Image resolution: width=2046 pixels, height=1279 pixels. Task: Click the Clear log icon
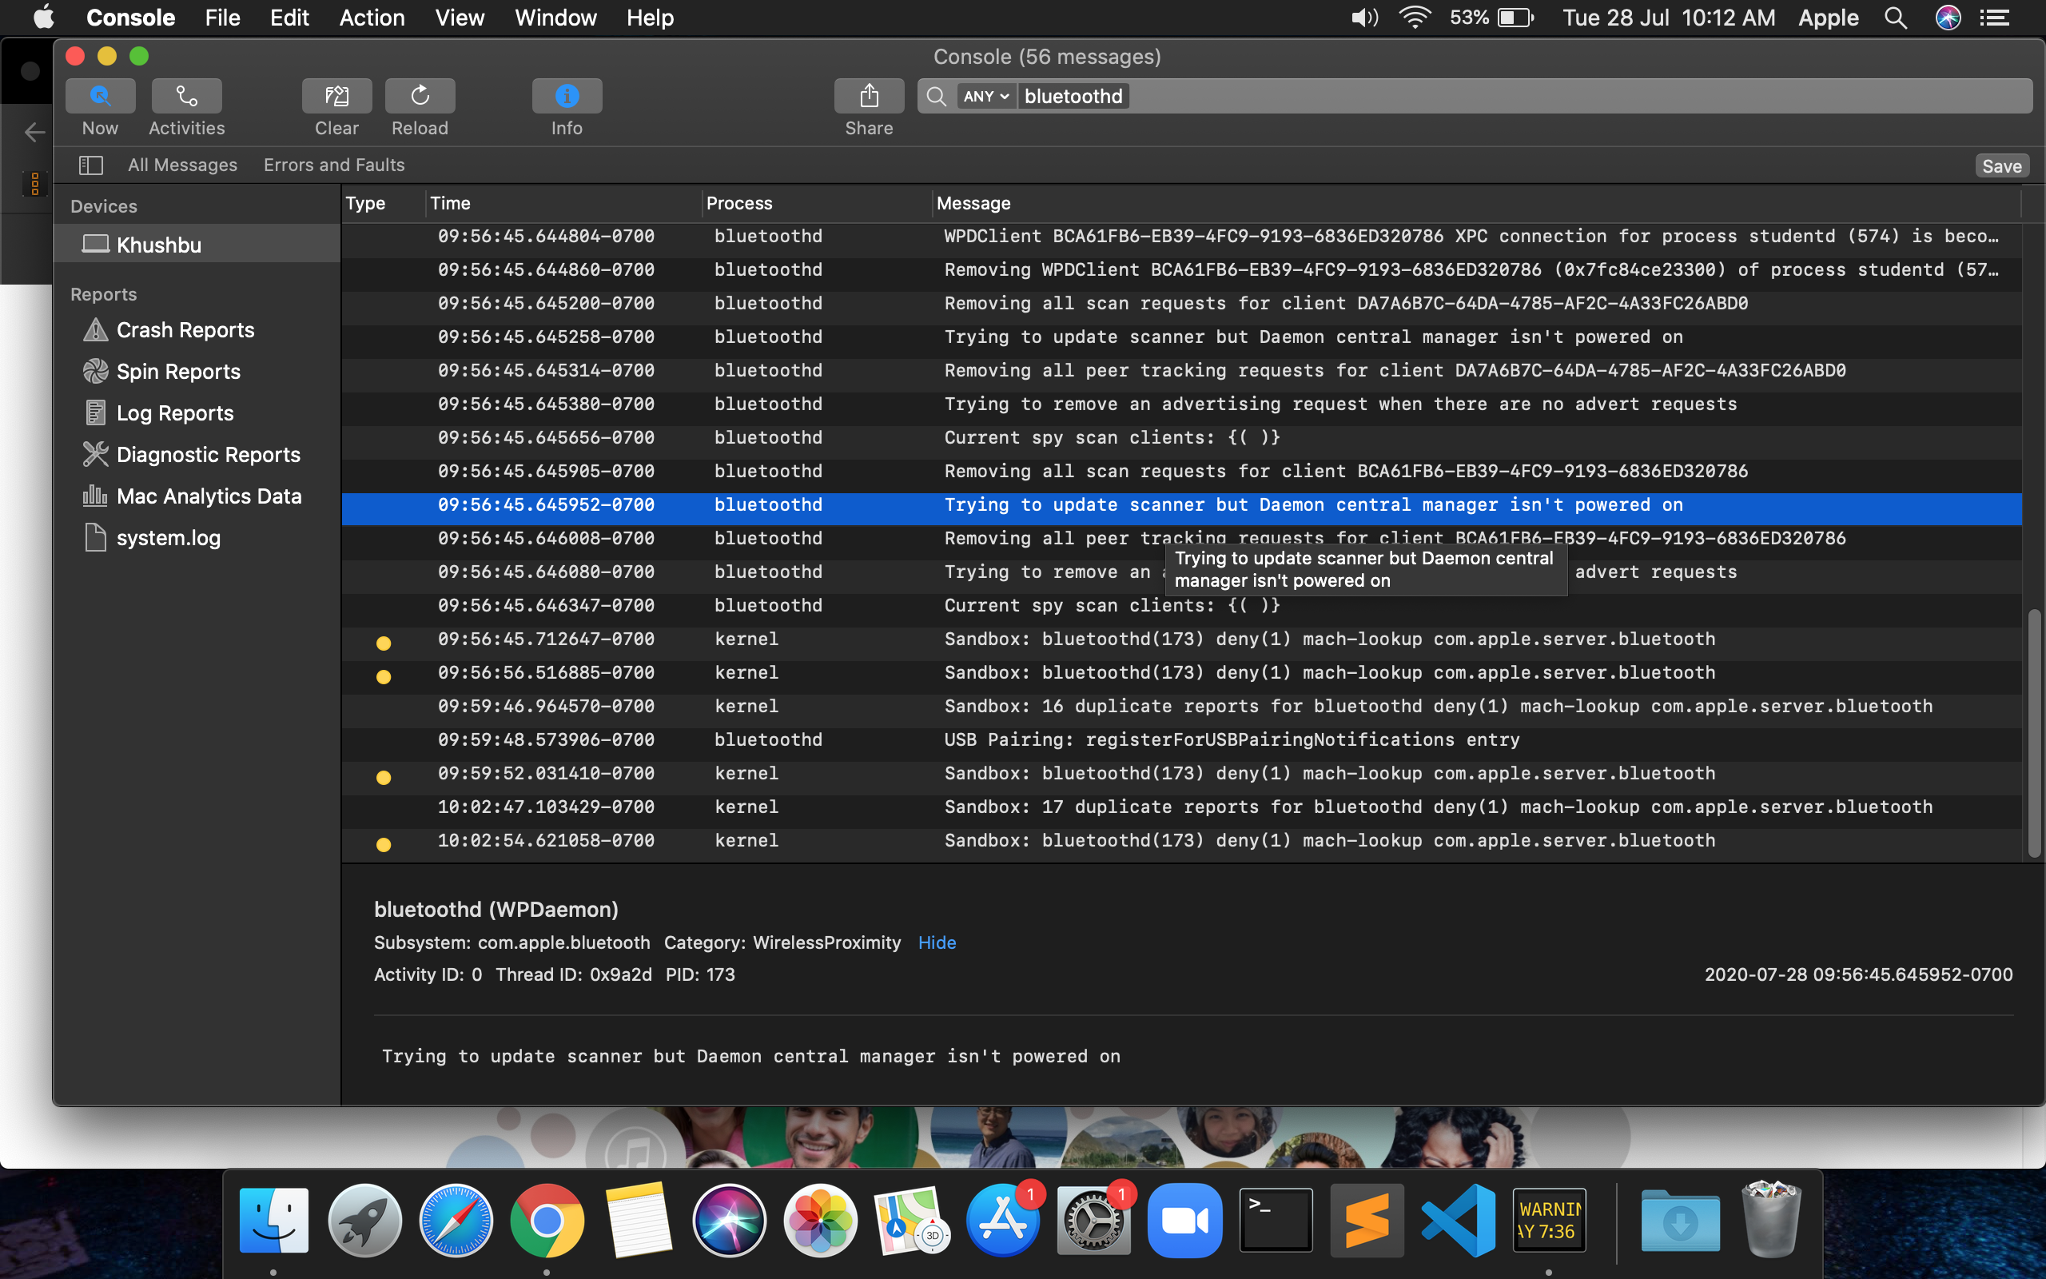click(x=336, y=97)
